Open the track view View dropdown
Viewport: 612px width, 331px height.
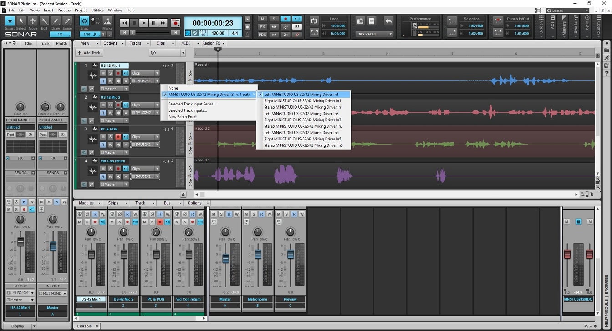pos(89,43)
